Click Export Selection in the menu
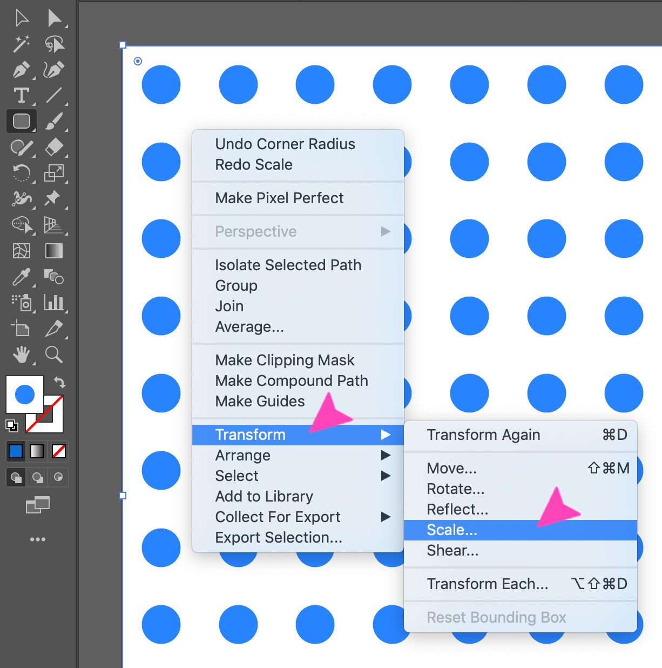This screenshot has height=668, width=662. point(278,537)
